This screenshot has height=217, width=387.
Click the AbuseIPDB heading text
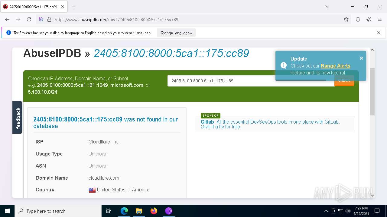[x=52, y=53]
